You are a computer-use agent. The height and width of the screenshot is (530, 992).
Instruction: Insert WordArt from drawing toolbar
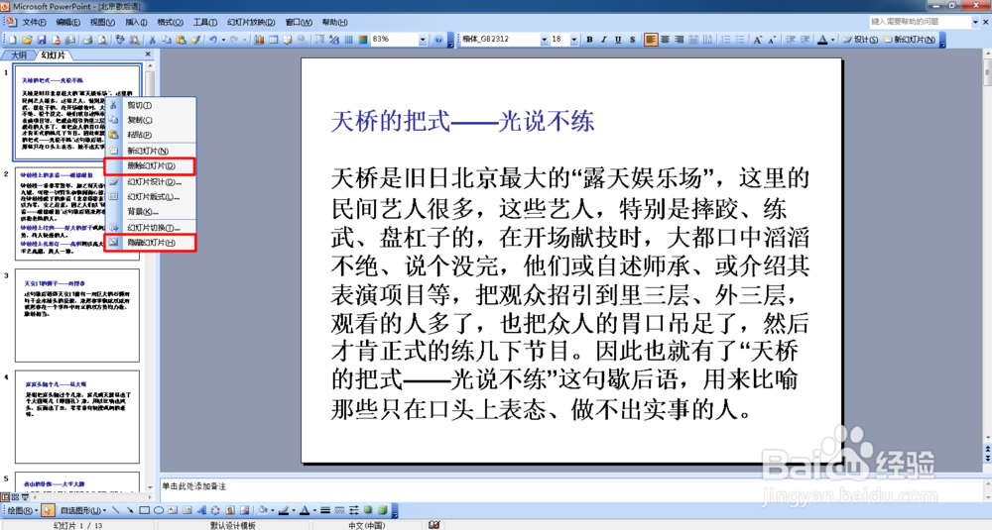coord(201,510)
